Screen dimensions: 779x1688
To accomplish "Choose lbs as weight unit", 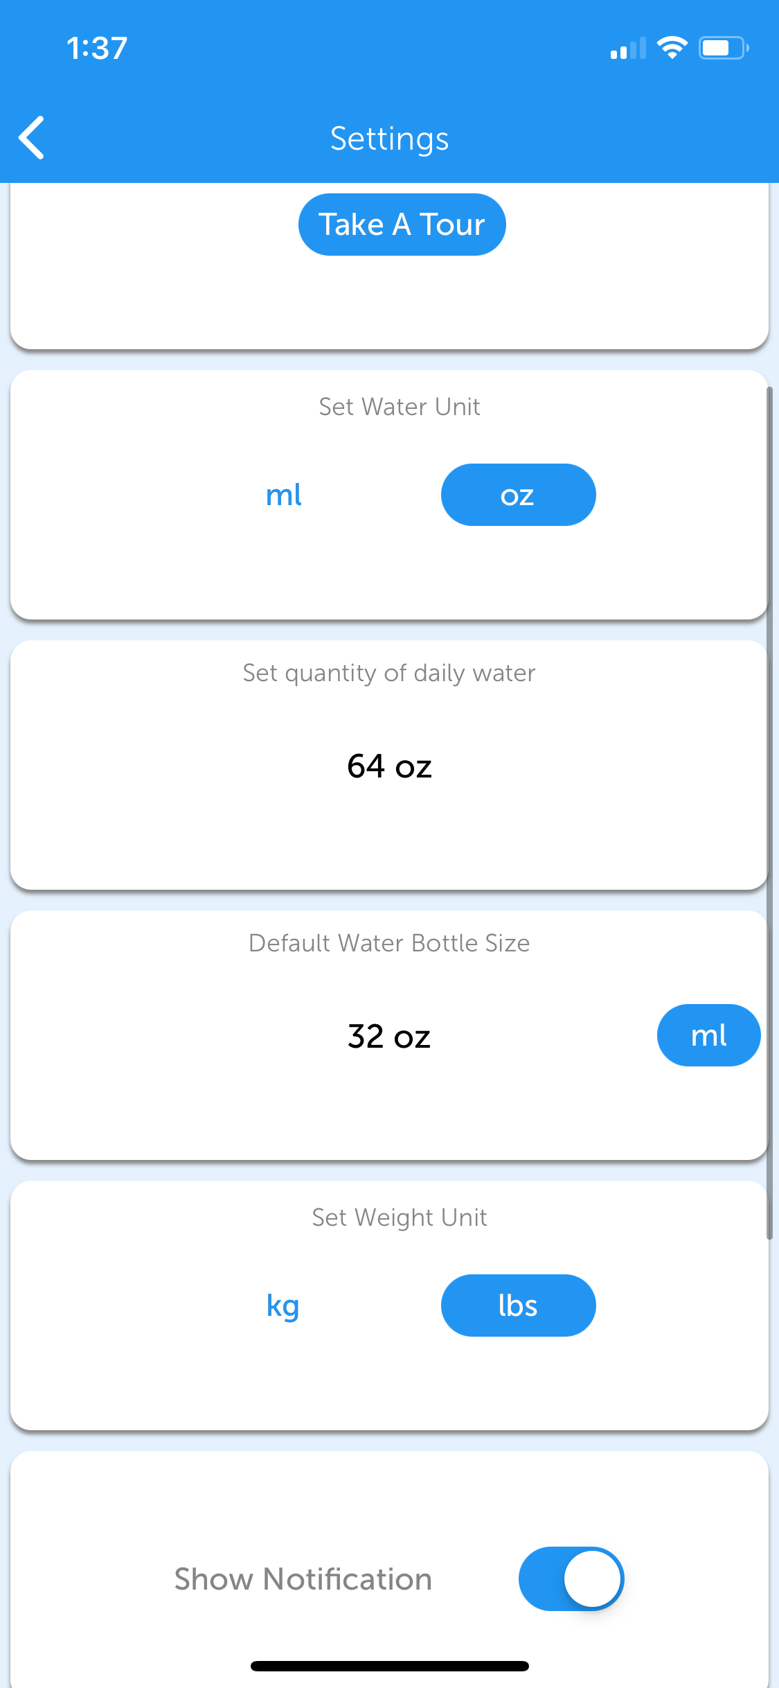I will pyautogui.click(x=518, y=1305).
